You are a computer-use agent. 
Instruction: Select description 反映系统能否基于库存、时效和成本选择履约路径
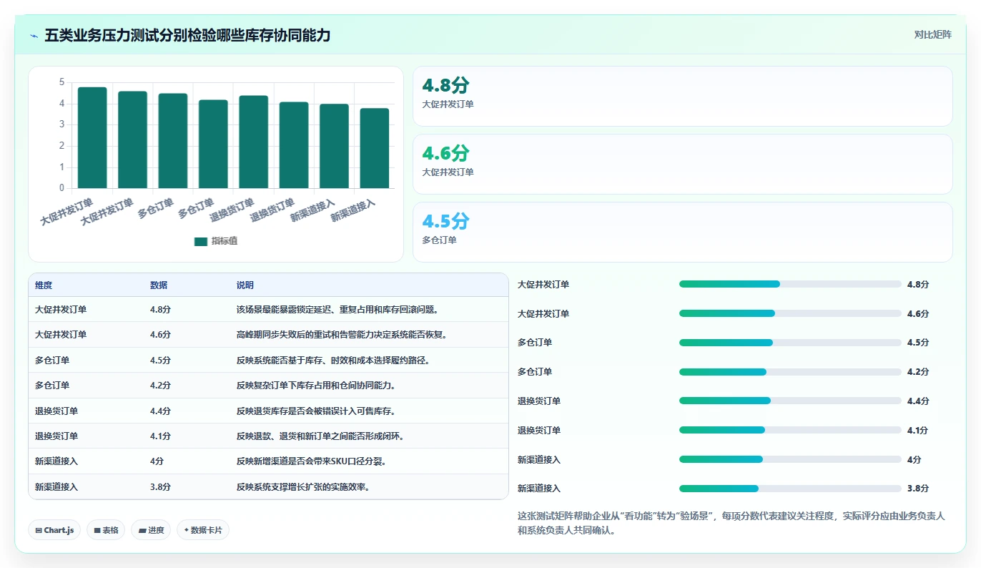pos(332,360)
